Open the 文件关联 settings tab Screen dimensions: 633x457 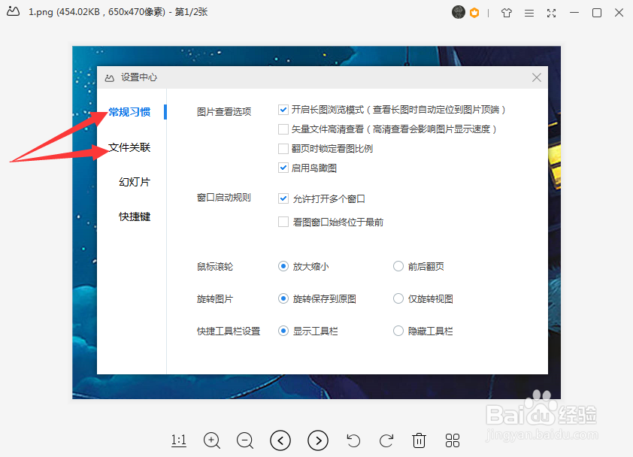coord(129,147)
